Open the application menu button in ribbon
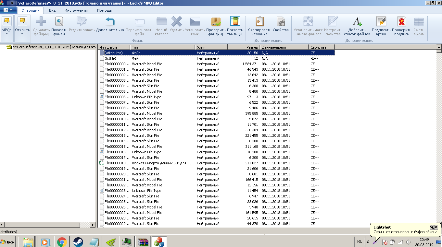This screenshot has width=442, height=247. point(8,10)
